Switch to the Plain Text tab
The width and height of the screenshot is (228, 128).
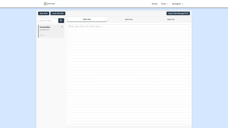coord(87,19)
